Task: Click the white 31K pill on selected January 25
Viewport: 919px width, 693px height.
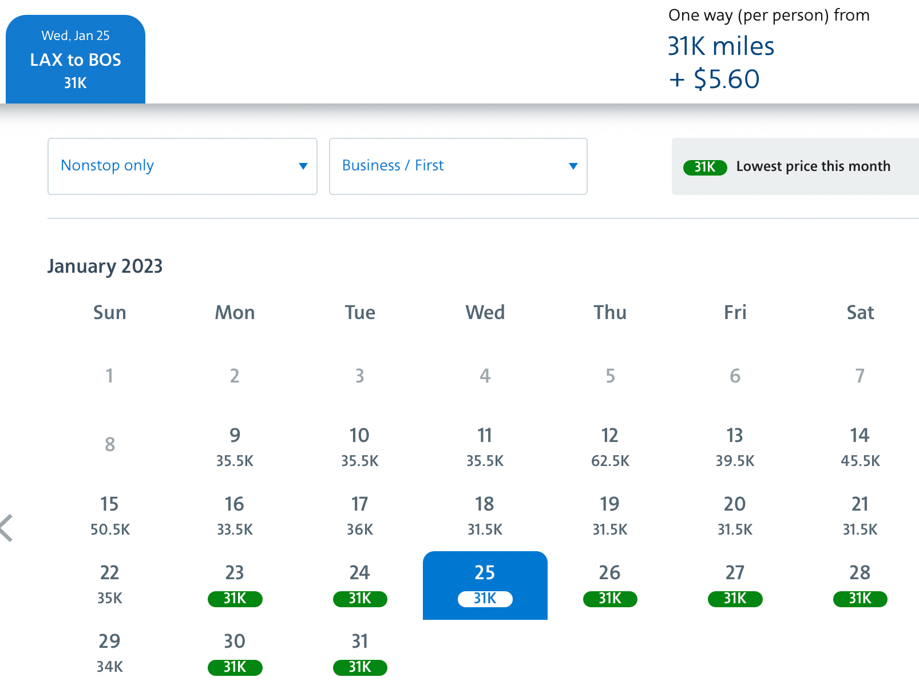Action: pos(485,599)
